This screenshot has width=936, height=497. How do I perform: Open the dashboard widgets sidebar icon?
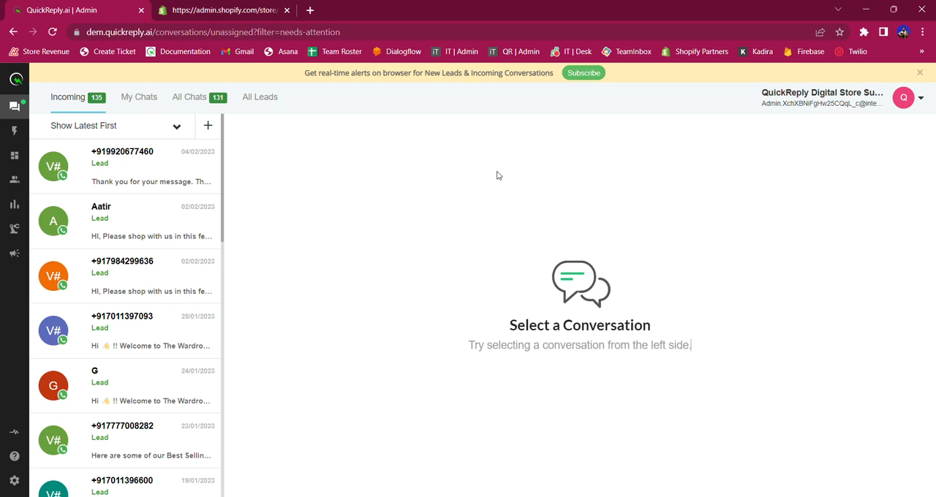pyautogui.click(x=15, y=155)
